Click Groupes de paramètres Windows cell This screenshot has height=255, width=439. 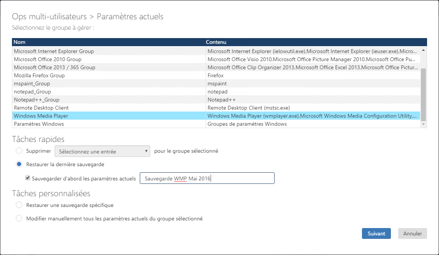313,124
